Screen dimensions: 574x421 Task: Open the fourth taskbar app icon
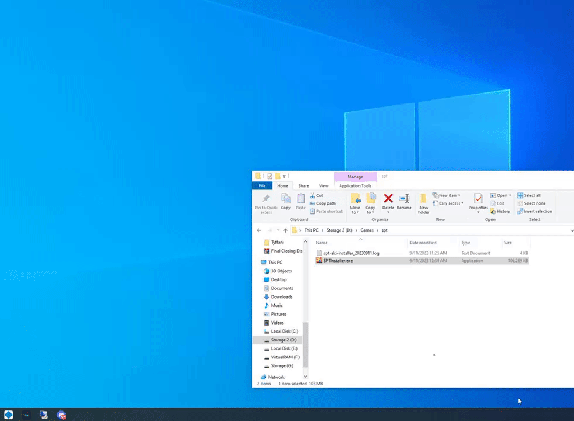tap(61, 415)
